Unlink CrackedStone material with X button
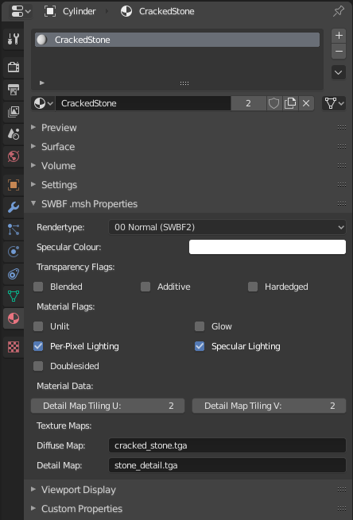353x520 pixels. 306,103
